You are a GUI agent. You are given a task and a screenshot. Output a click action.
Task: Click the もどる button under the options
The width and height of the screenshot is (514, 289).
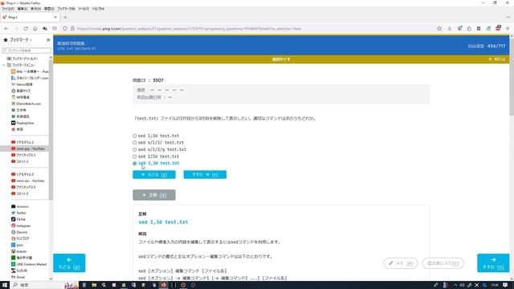click(x=154, y=175)
